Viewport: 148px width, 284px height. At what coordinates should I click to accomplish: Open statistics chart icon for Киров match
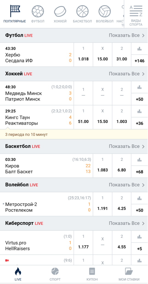point(139,160)
